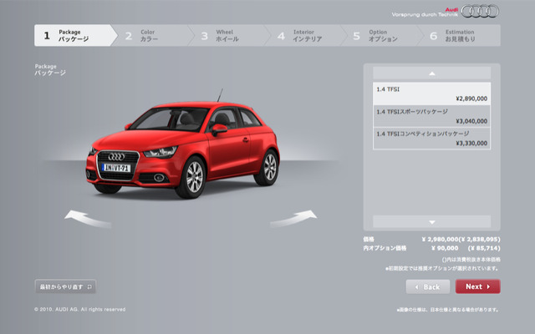The image size is (535, 334).
Task: Go to step 3 Wheel tab
Action: tap(229, 35)
